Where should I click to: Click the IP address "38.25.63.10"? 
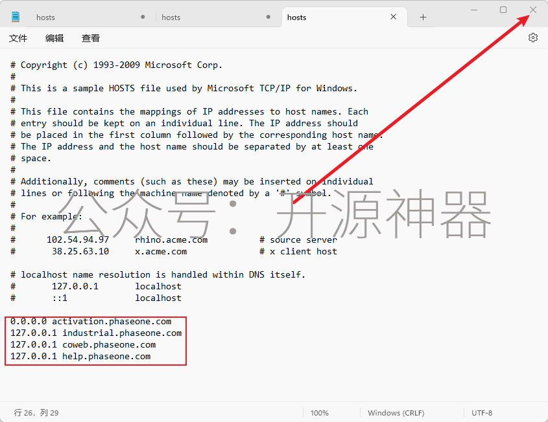[x=80, y=252]
